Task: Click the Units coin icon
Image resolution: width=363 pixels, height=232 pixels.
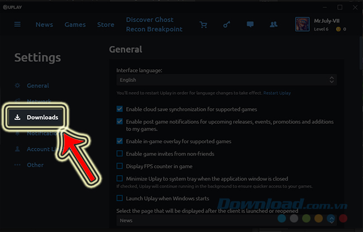Action: (x=338, y=29)
